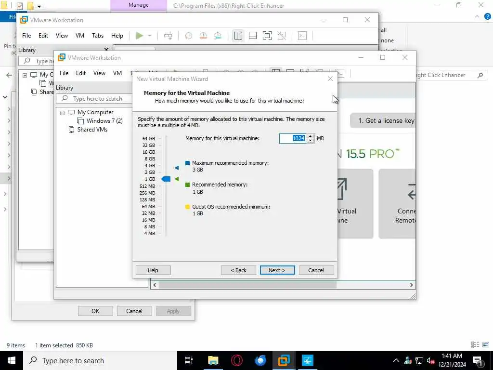The image size is (493, 370).
Task: Increase memory with the spinner up arrow
Action: pyautogui.click(x=311, y=136)
